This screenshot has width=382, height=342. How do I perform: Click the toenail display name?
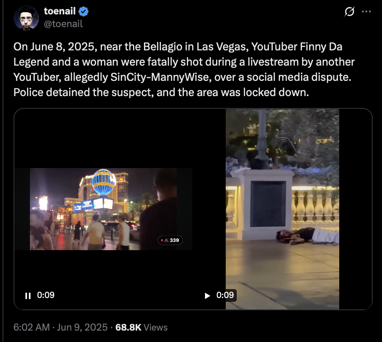60,11
